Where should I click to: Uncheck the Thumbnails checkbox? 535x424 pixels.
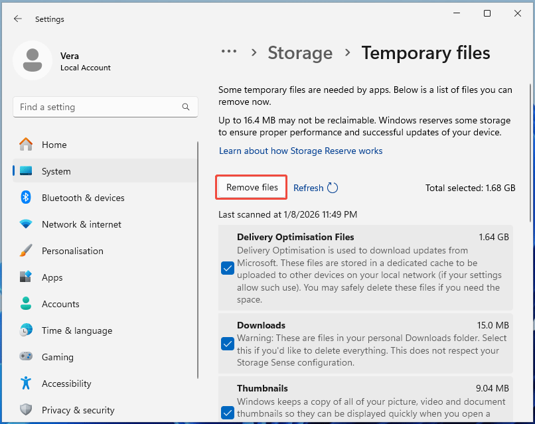pyautogui.click(x=228, y=413)
